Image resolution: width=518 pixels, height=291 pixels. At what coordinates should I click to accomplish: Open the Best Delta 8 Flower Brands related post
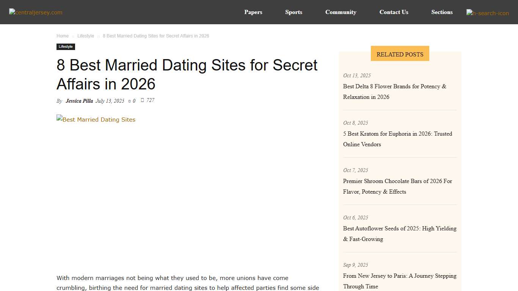pos(394,92)
